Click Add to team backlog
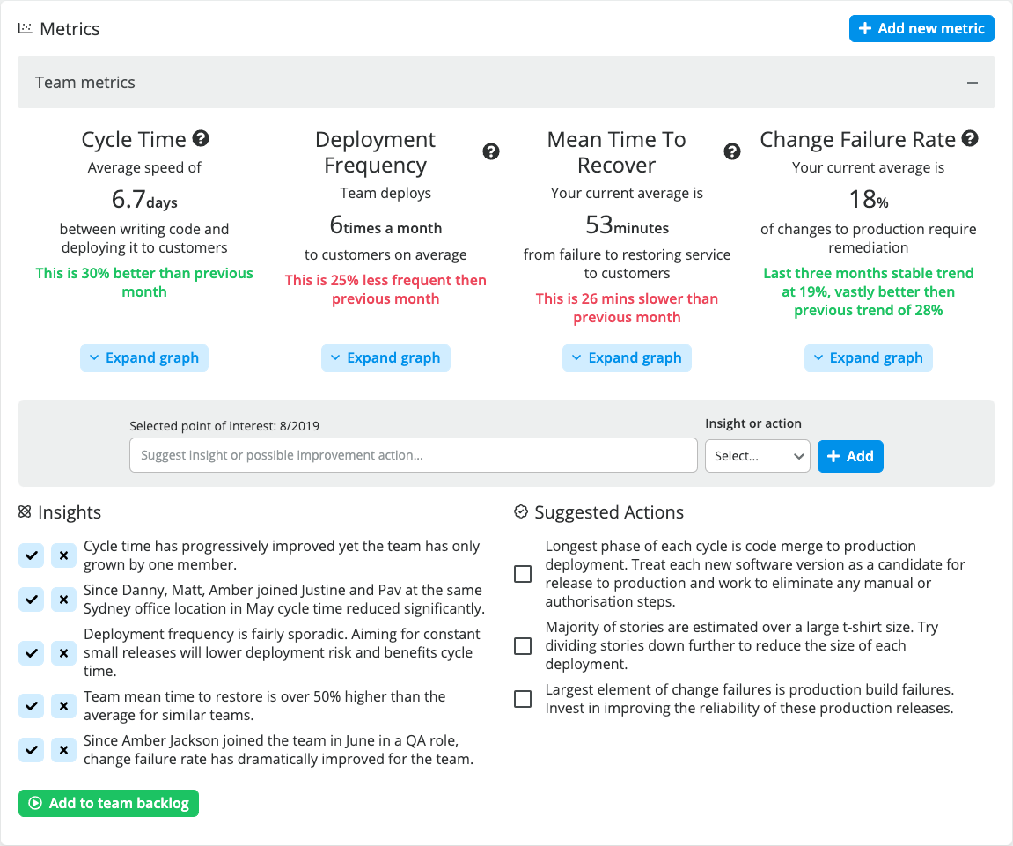Image resolution: width=1013 pixels, height=846 pixels. pyautogui.click(x=108, y=803)
